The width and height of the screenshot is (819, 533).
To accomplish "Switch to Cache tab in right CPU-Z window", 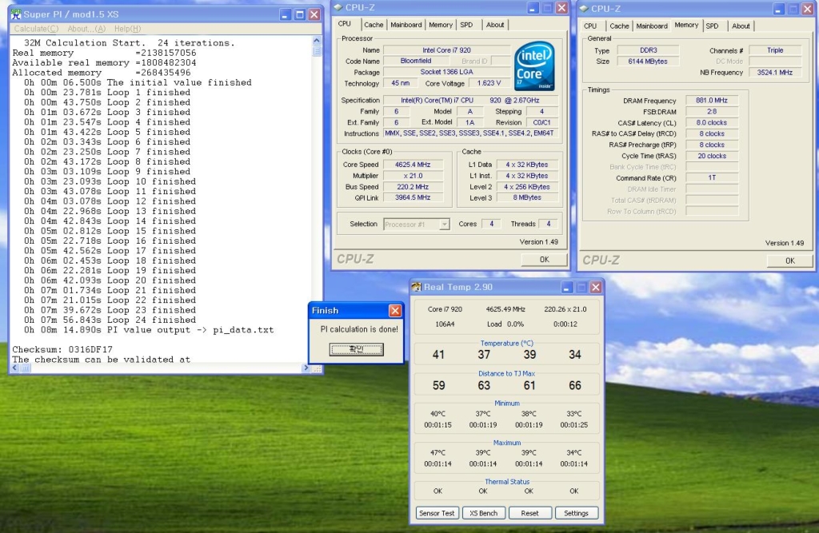I will pos(619,26).
